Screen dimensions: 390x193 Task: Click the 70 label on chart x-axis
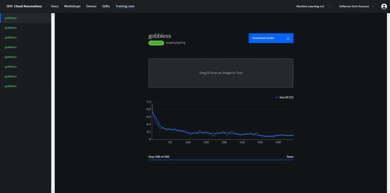click(170, 142)
